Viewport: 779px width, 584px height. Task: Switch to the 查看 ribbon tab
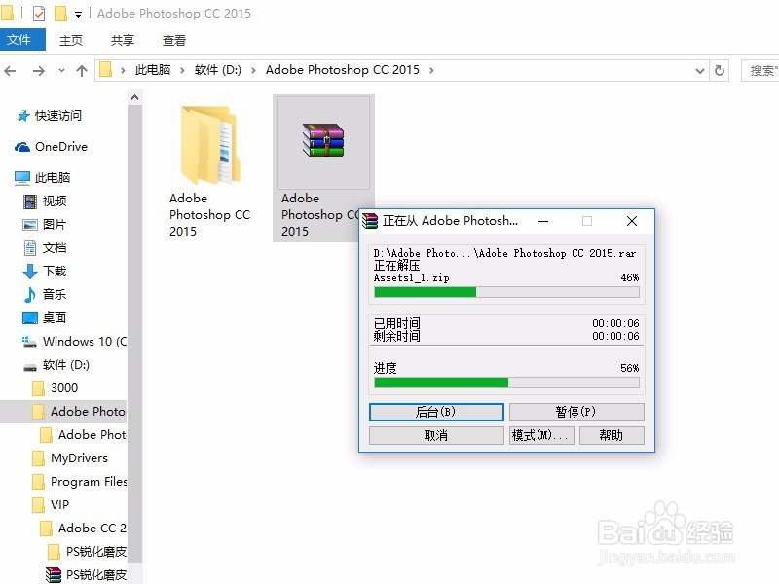(174, 40)
